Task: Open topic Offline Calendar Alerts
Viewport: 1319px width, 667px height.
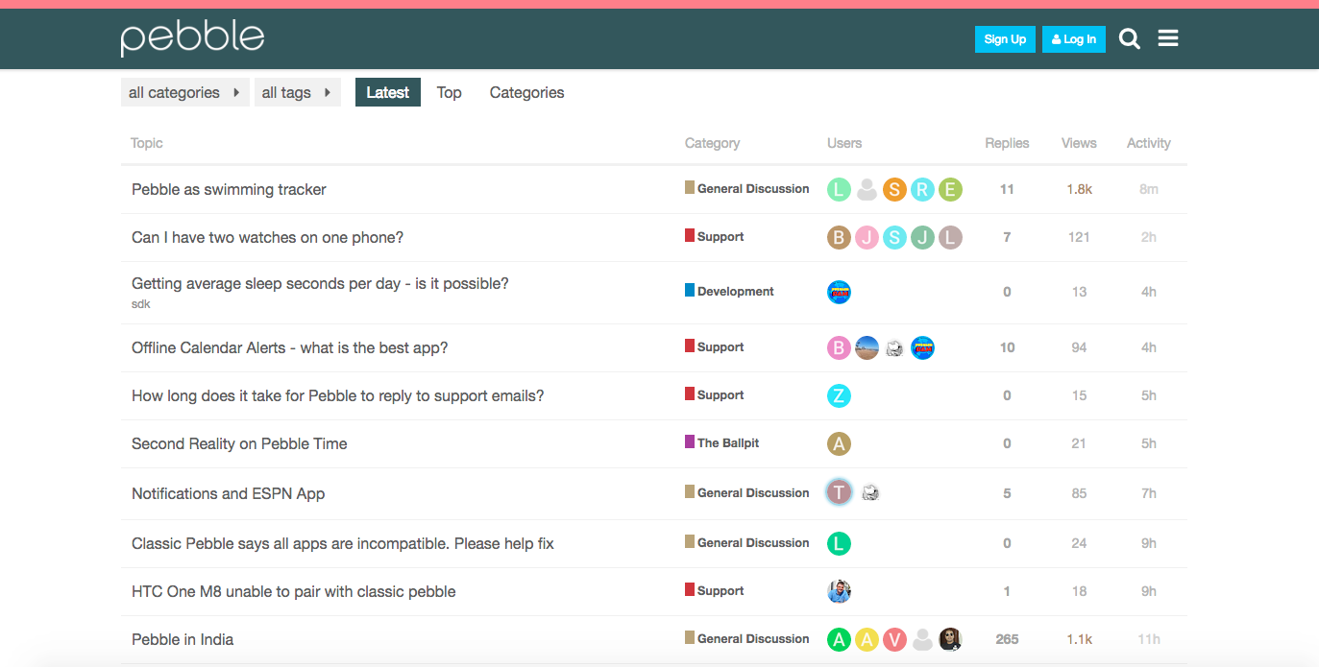Action: [x=290, y=347]
